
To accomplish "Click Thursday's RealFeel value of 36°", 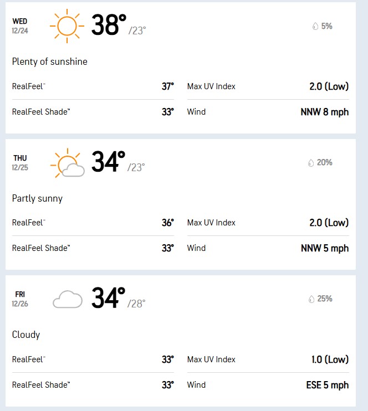I will coord(167,223).
